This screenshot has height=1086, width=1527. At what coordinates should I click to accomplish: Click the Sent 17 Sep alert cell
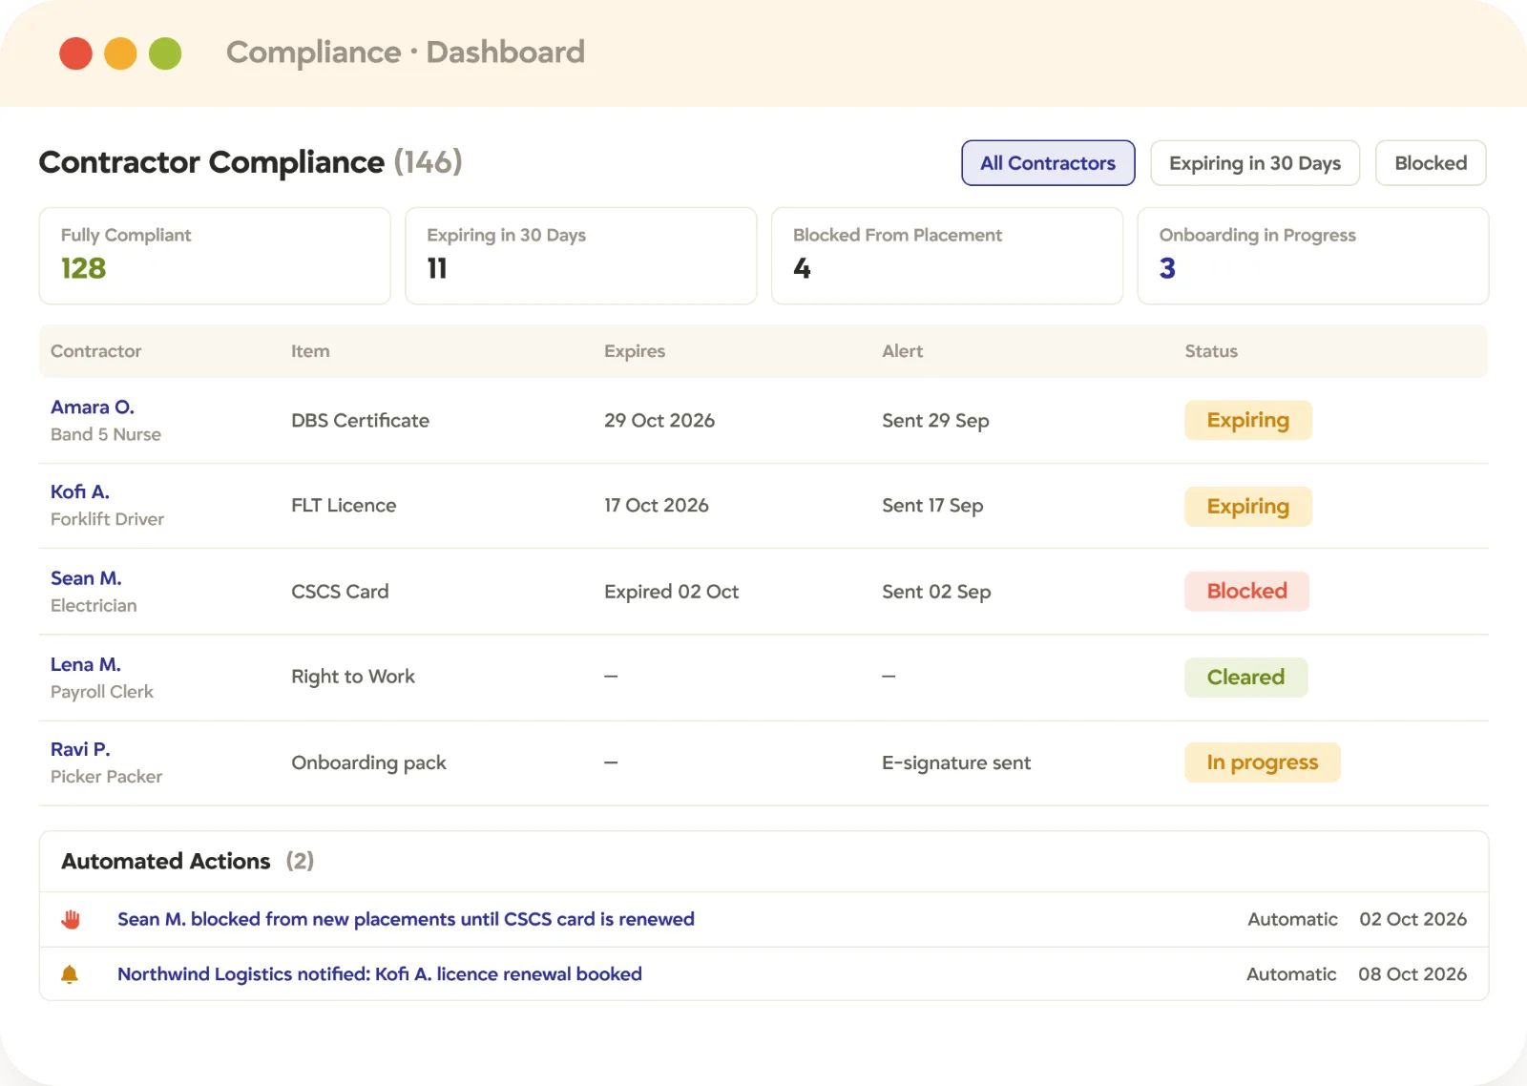pyautogui.click(x=932, y=506)
